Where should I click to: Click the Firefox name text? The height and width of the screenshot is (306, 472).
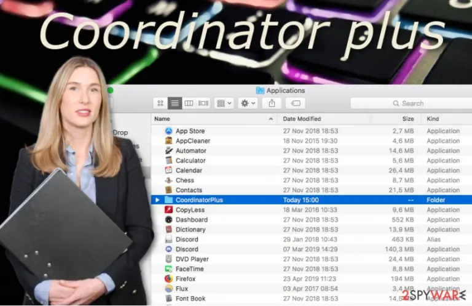pos(186,278)
